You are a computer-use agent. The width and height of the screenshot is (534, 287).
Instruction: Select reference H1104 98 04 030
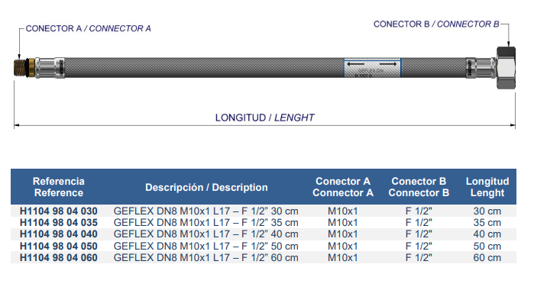59,211
